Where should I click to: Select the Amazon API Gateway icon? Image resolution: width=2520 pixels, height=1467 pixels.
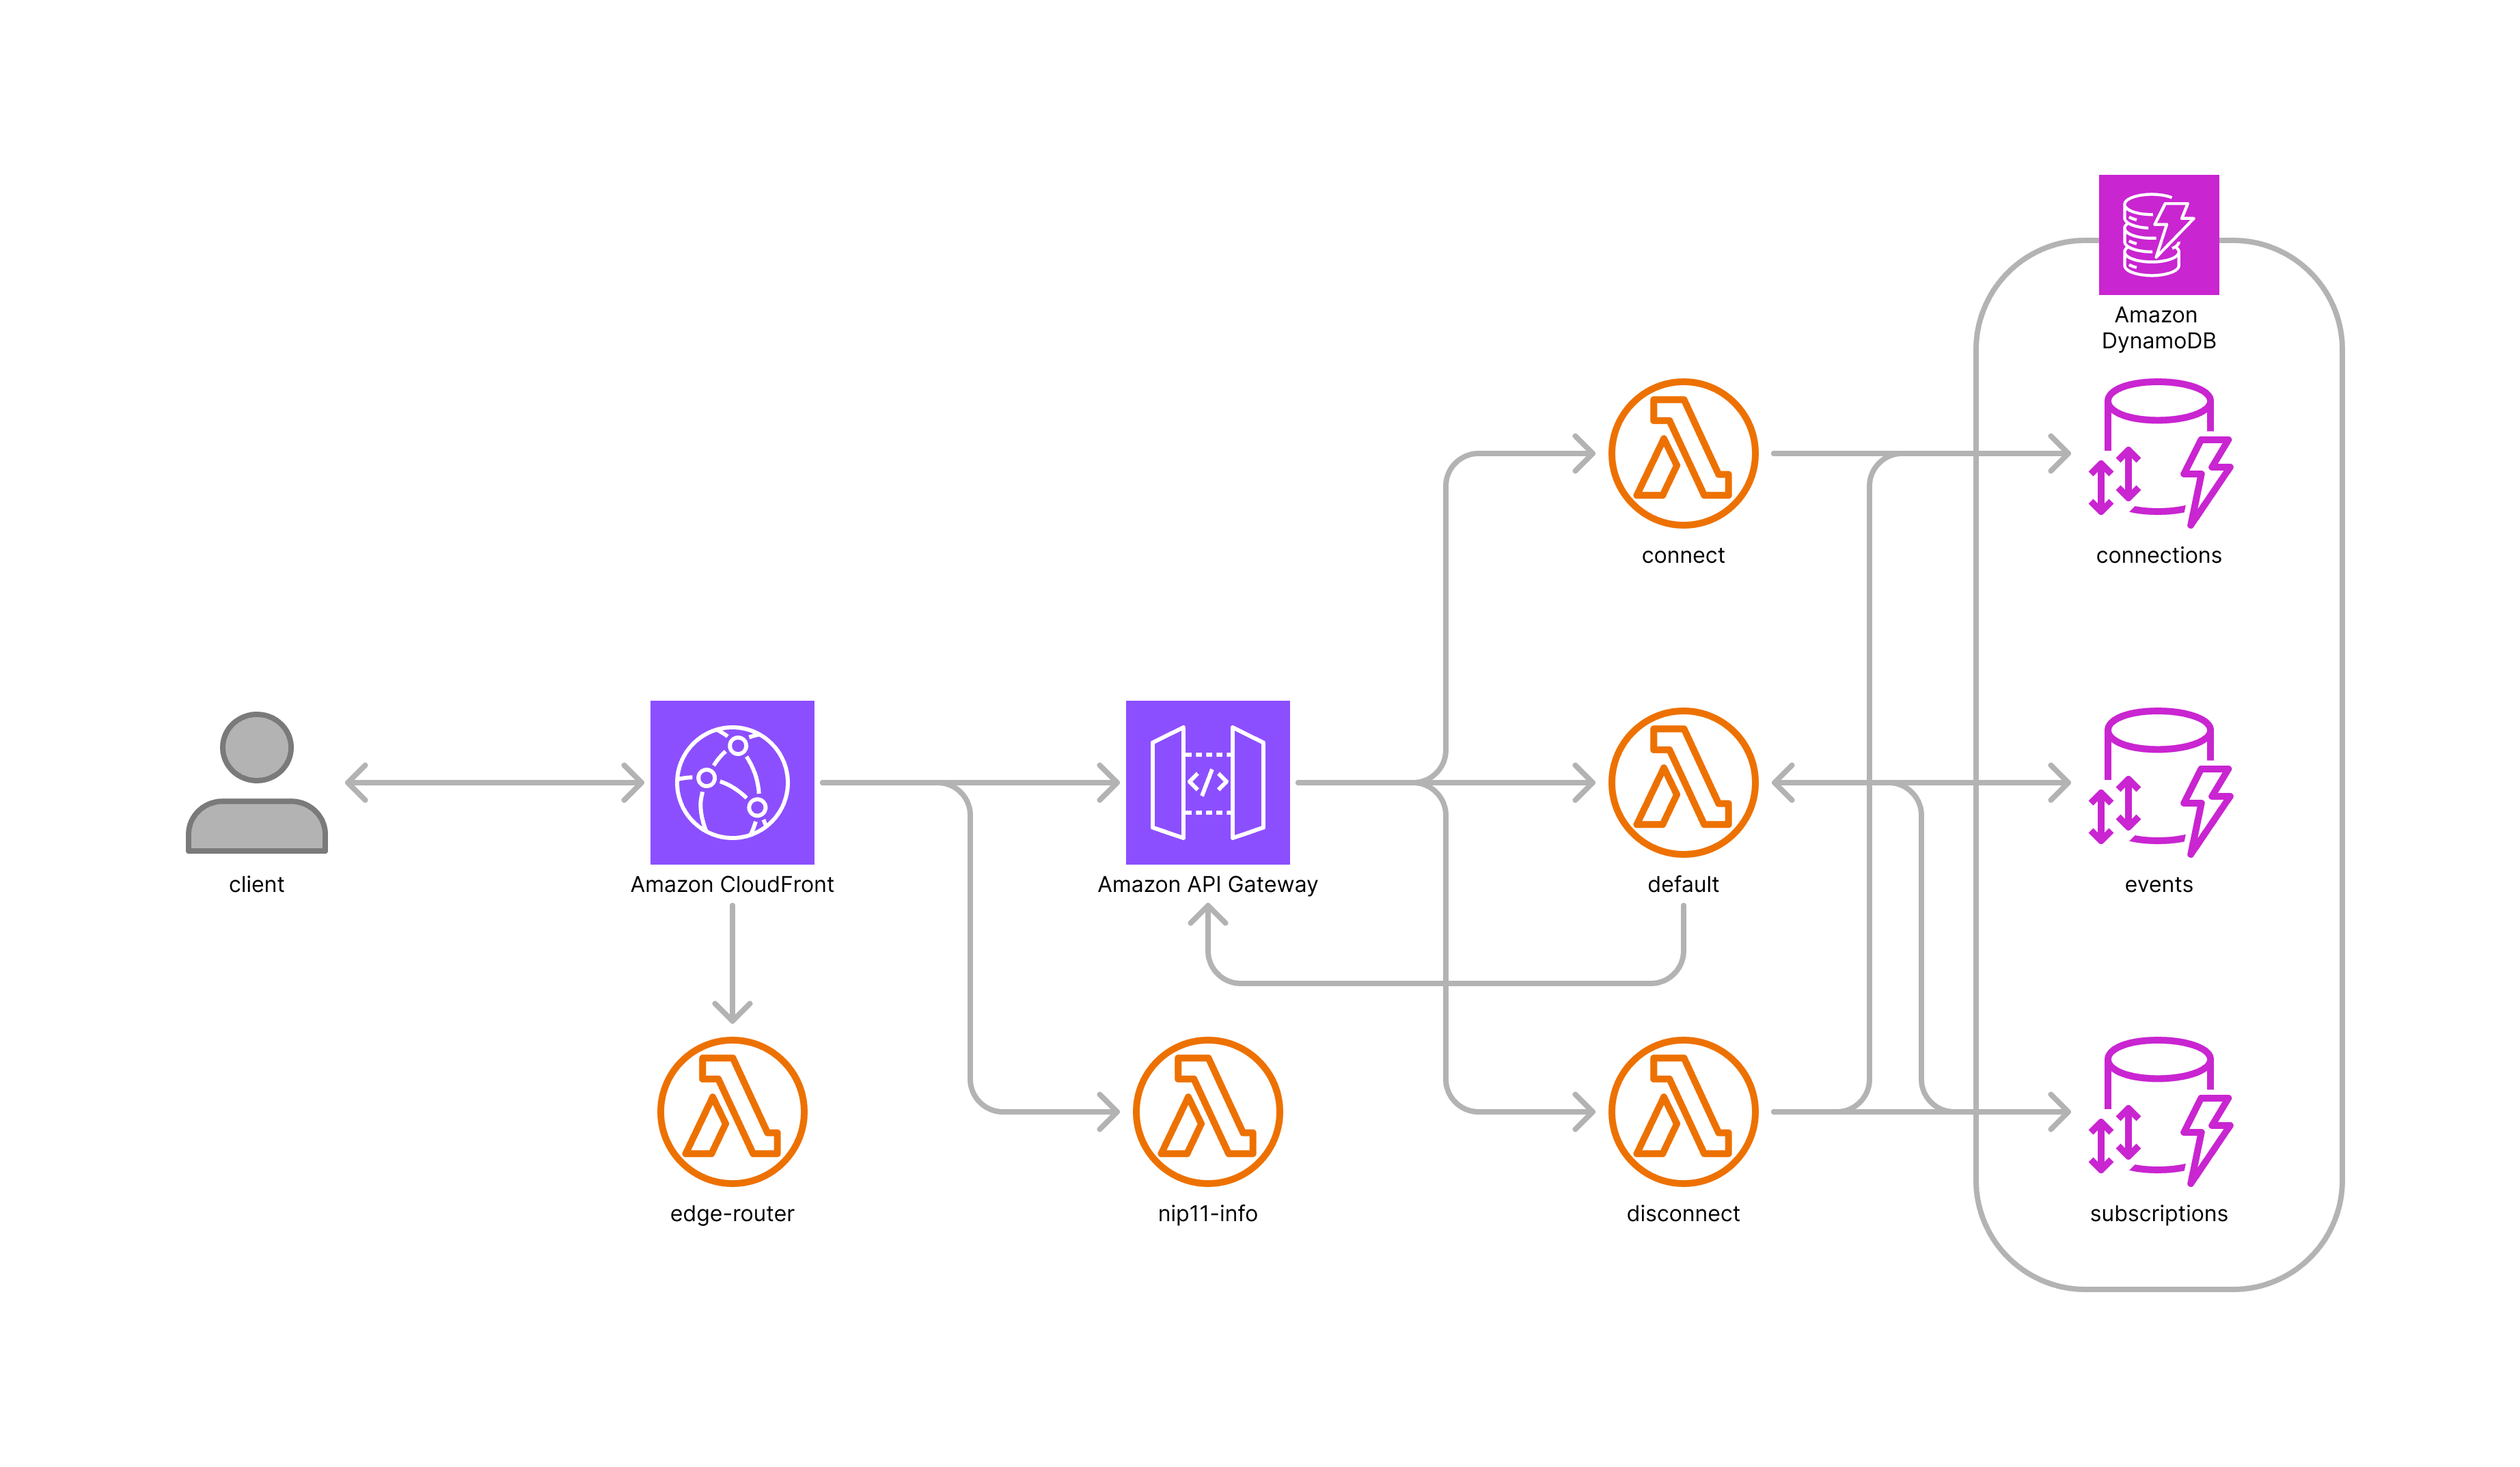[x=1207, y=783]
